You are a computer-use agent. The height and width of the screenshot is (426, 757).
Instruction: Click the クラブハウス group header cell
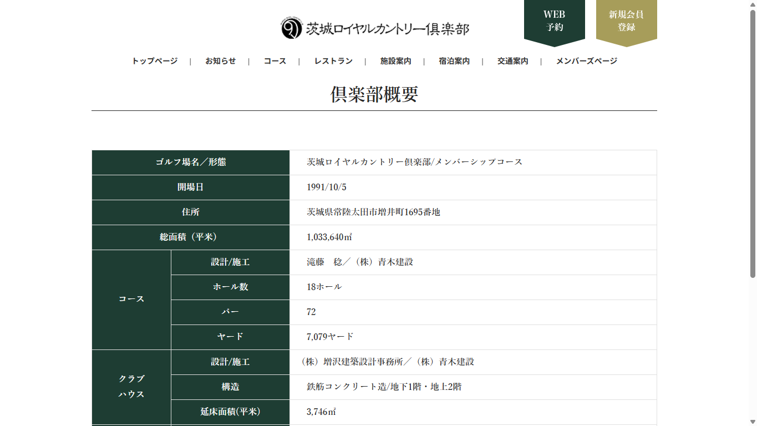131,387
